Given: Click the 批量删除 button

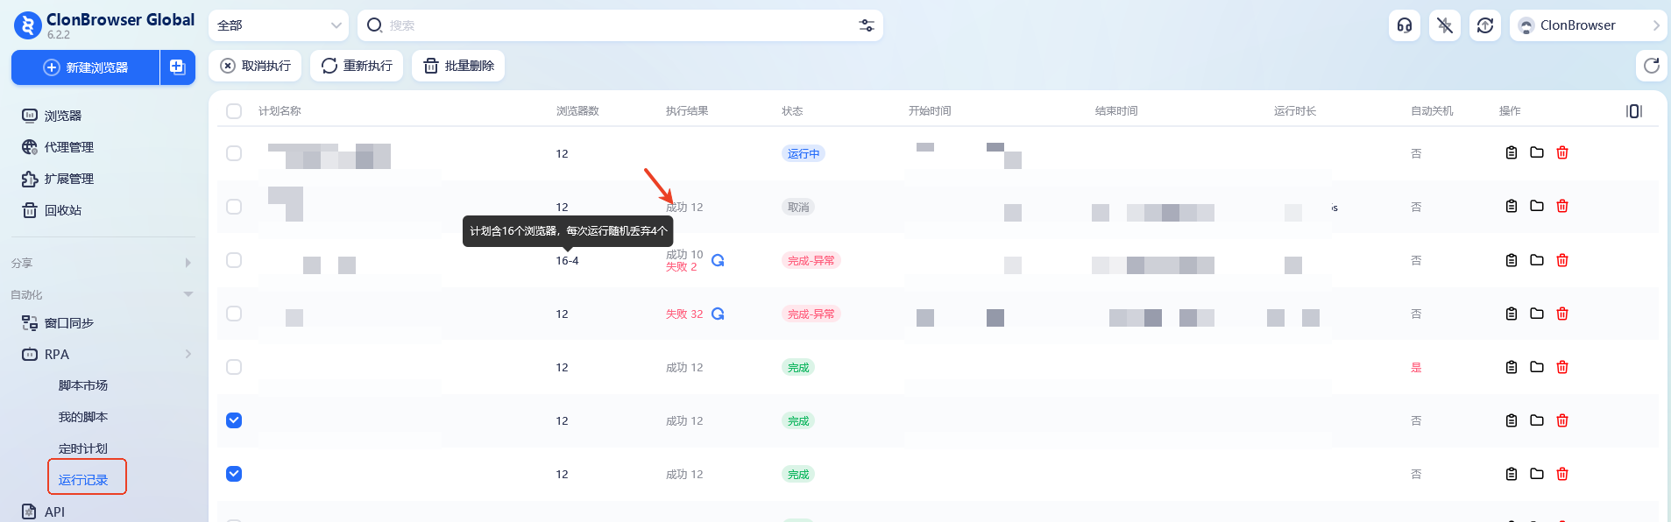Looking at the screenshot, I should click(x=458, y=66).
